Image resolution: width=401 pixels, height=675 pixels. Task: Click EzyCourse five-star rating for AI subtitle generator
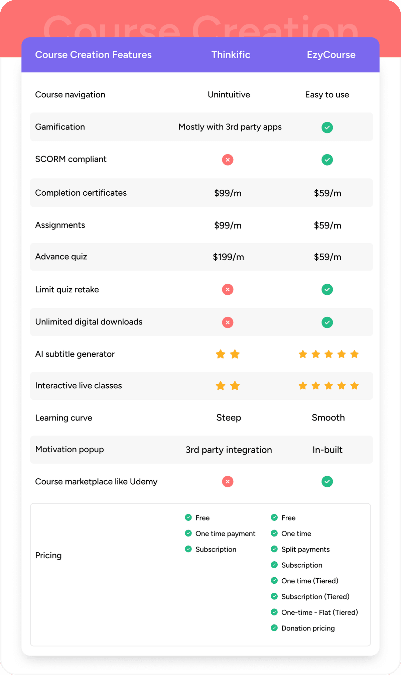click(328, 354)
